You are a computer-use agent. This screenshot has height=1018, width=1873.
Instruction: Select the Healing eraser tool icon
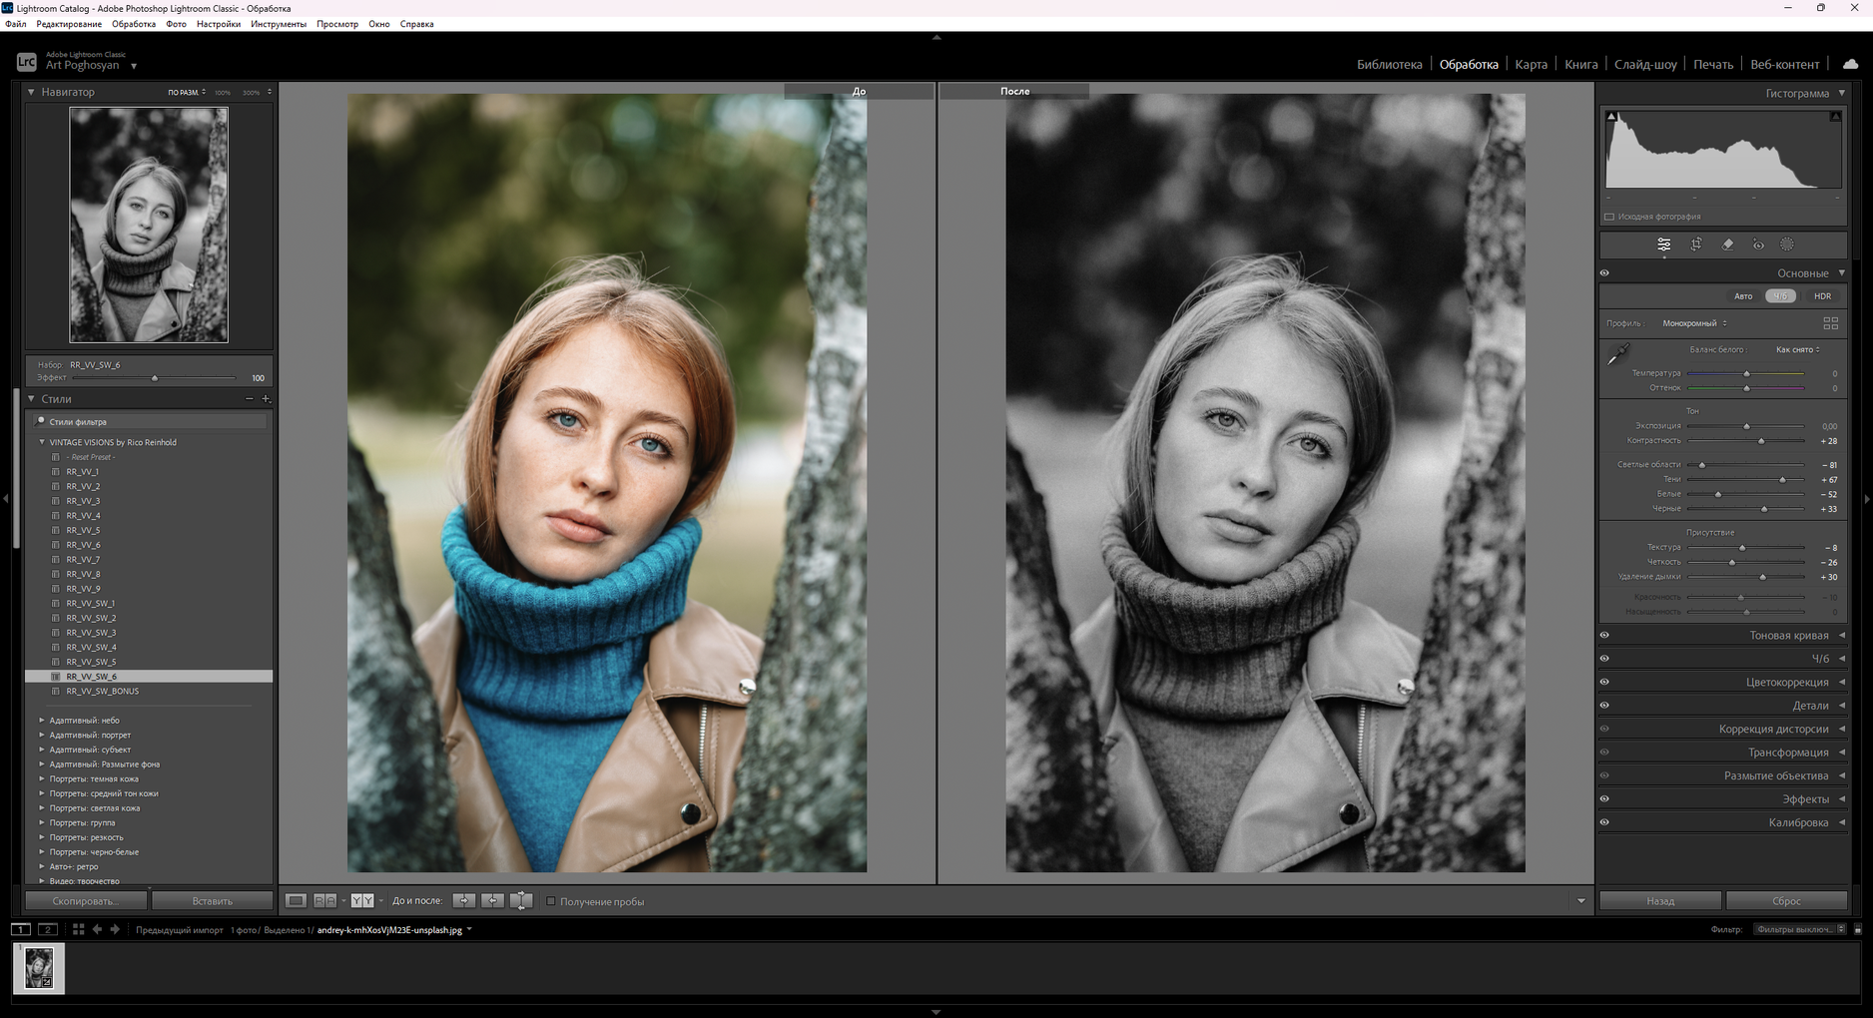pyautogui.click(x=1727, y=245)
